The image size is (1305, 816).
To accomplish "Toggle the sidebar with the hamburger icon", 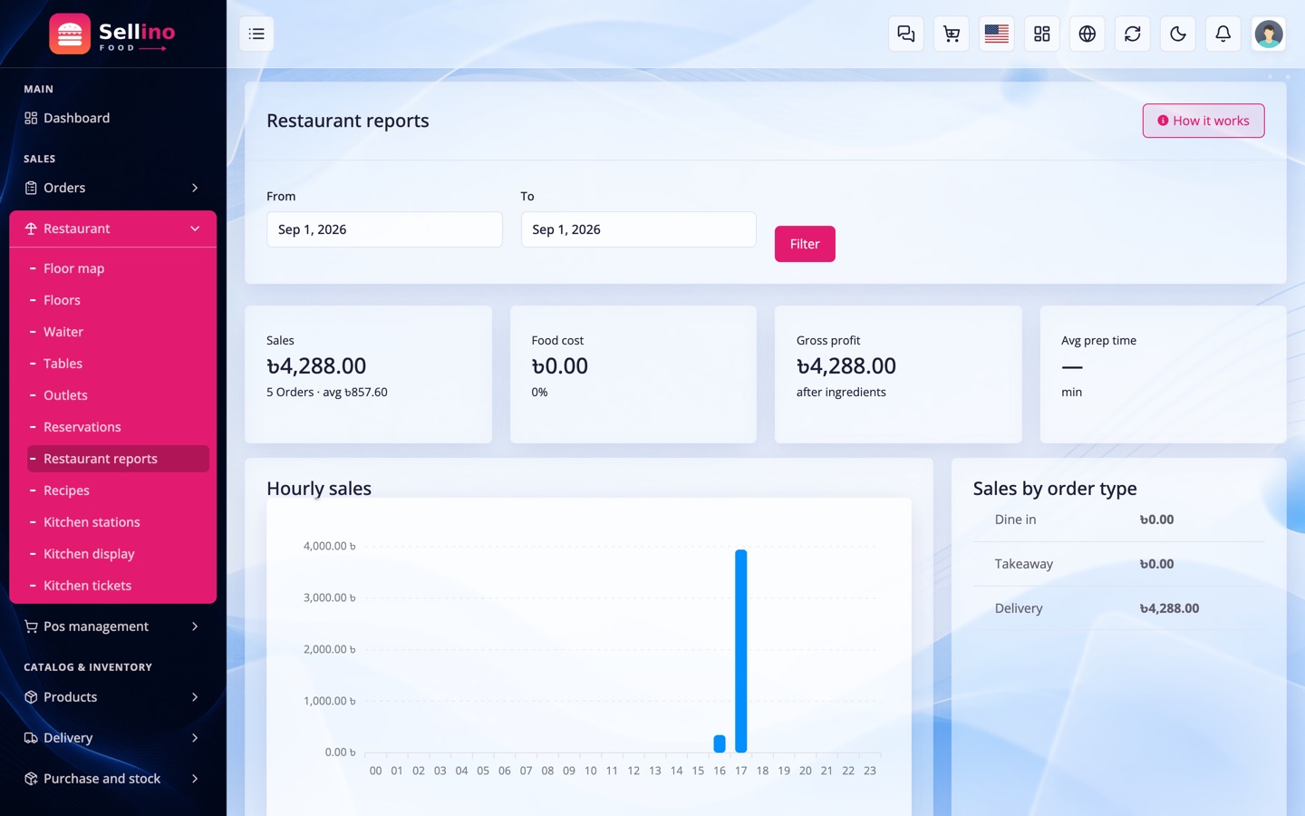I will coord(256,34).
